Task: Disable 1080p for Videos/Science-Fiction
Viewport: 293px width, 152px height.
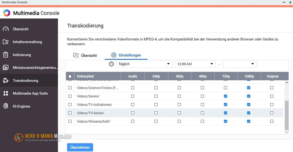Action: click(249, 88)
